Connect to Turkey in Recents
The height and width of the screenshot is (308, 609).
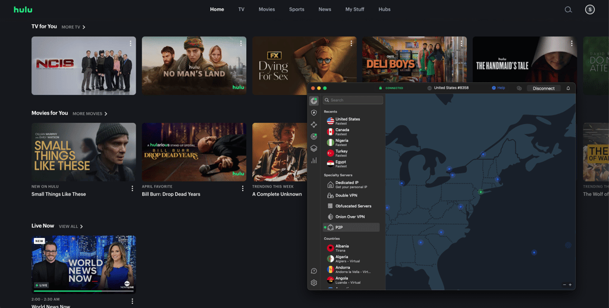point(351,153)
